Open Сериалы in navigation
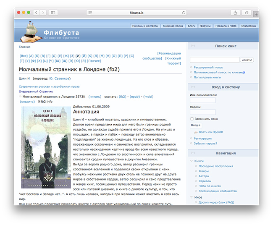 (205, 181)
